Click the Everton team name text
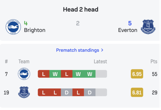Image resolution: width=161 pixels, height=110 pixels. (x=128, y=30)
